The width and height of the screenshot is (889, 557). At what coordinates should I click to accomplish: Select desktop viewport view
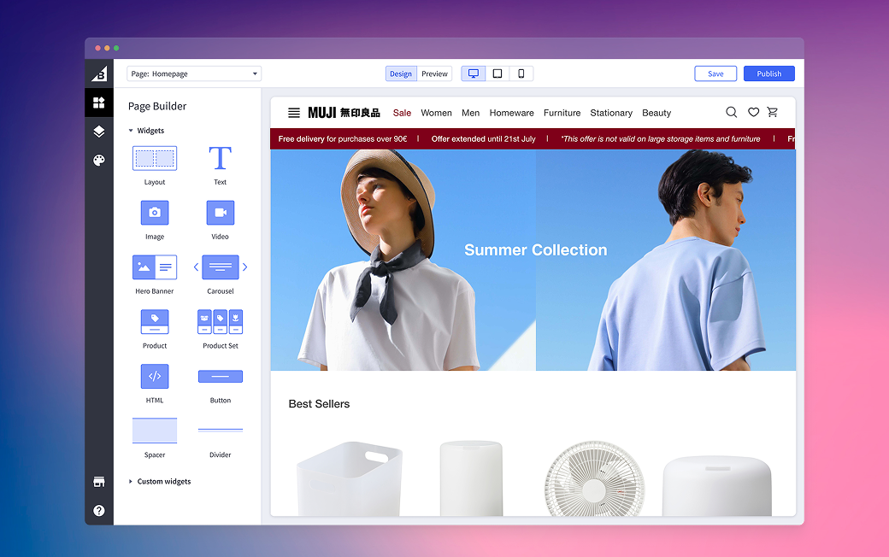pyautogui.click(x=474, y=73)
